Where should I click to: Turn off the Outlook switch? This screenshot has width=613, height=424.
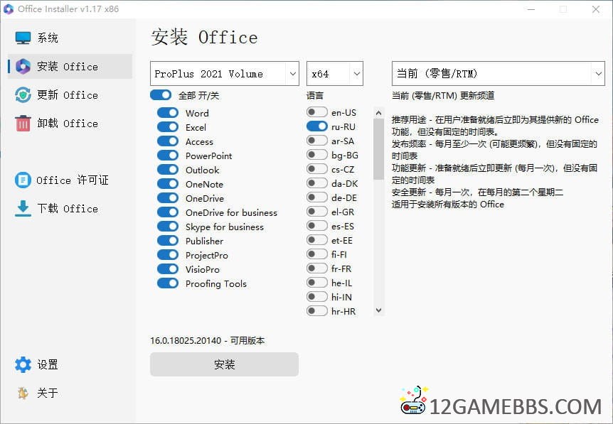click(x=168, y=170)
